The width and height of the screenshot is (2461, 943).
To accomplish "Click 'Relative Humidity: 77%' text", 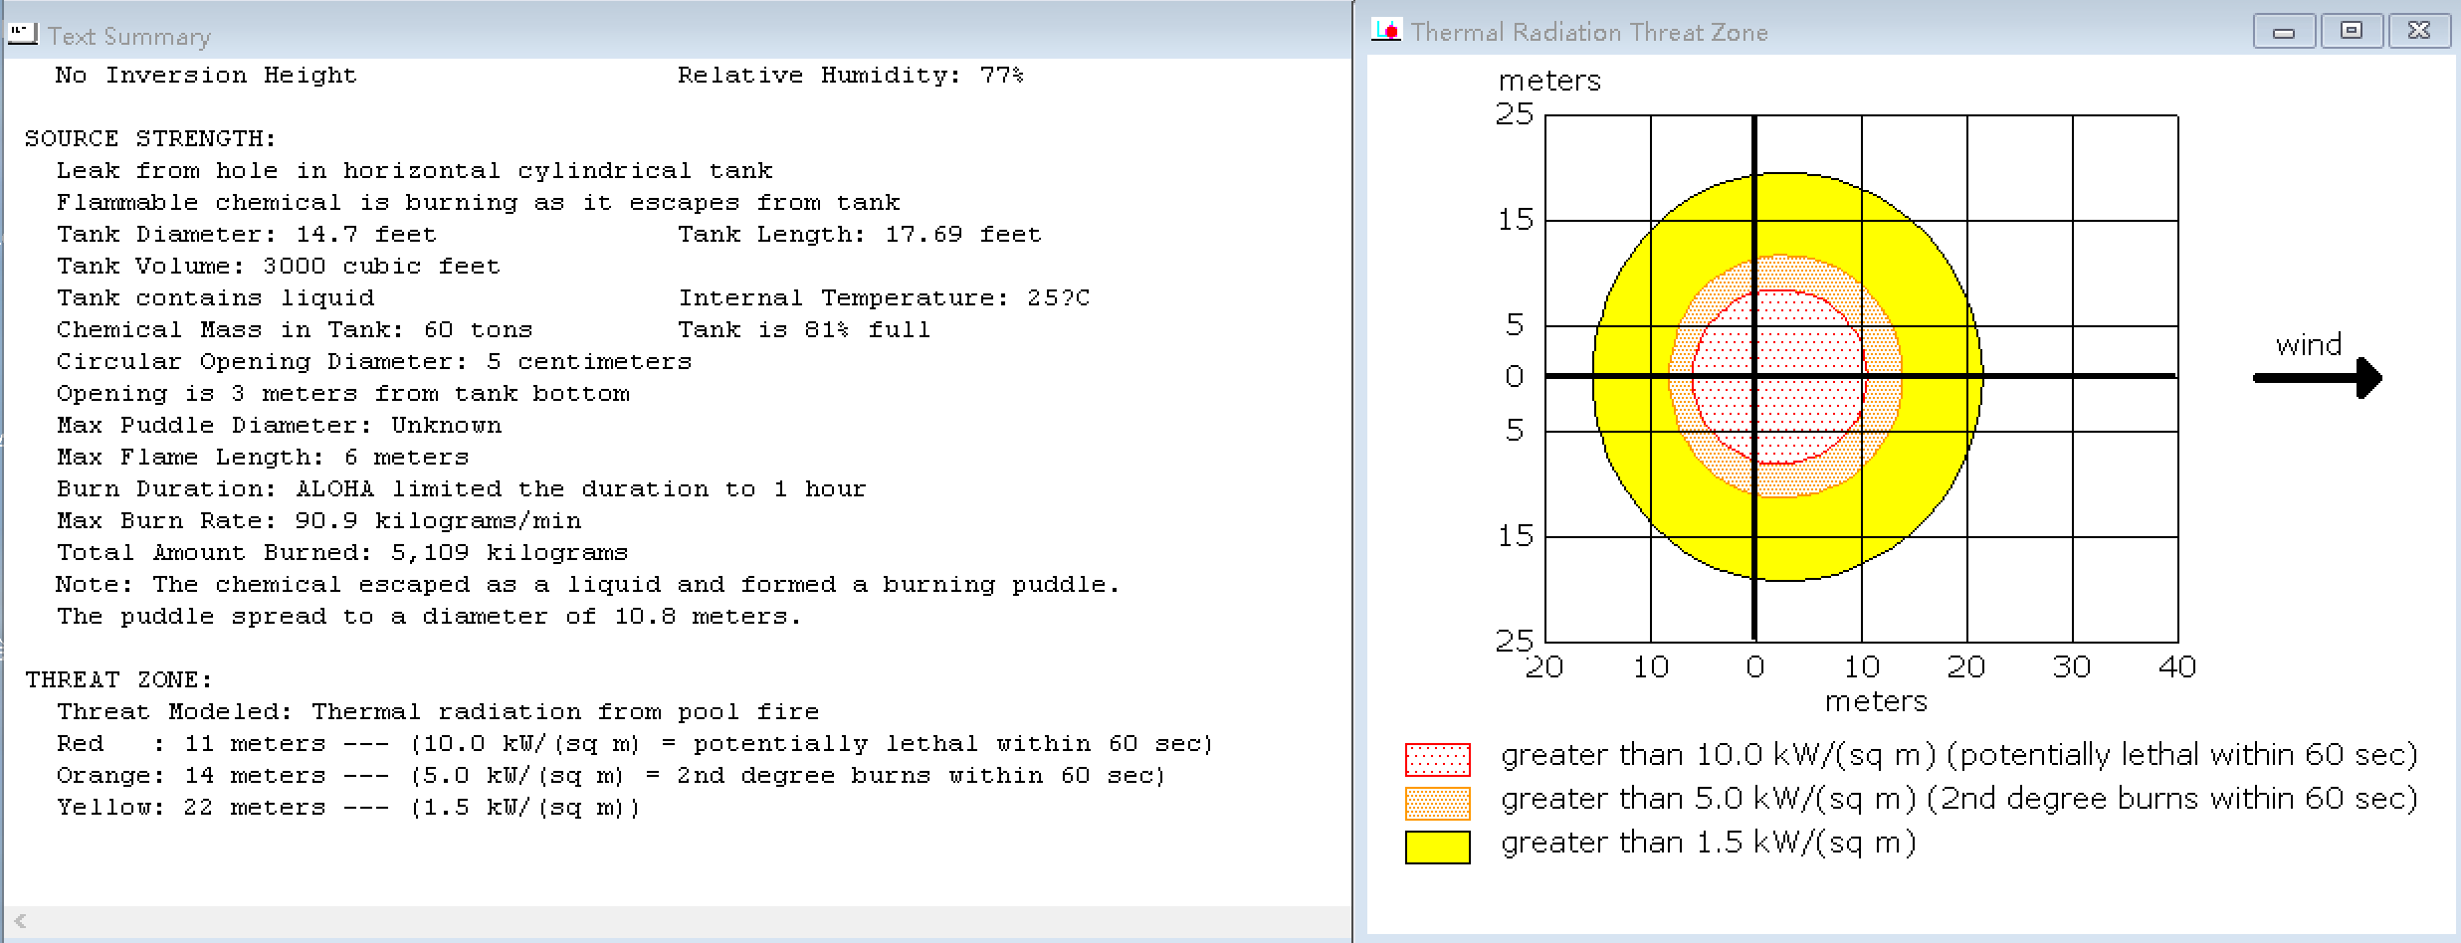I will pyautogui.click(x=851, y=75).
